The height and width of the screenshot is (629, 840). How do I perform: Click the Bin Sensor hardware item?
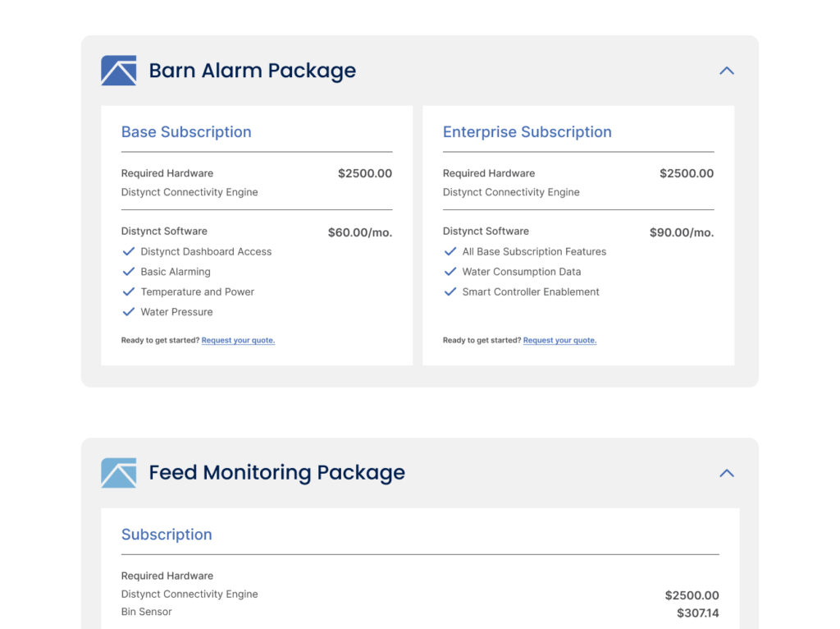click(147, 612)
